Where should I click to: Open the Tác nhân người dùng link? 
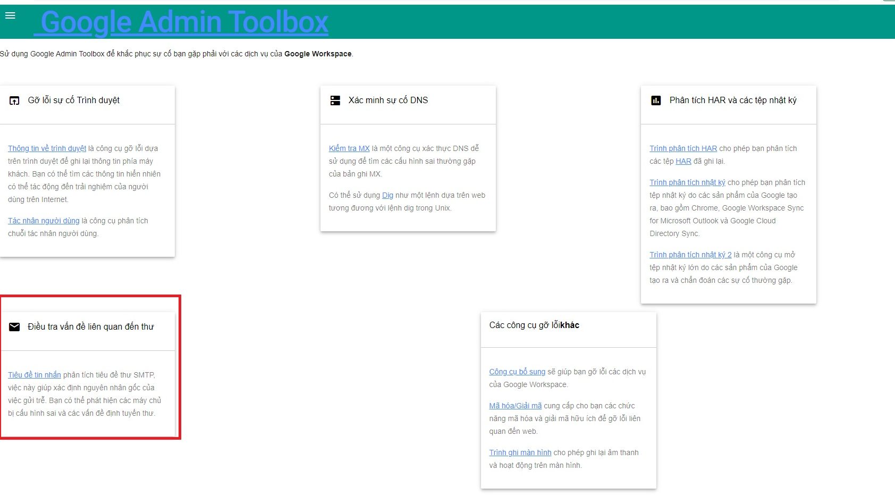coord(44,221)
